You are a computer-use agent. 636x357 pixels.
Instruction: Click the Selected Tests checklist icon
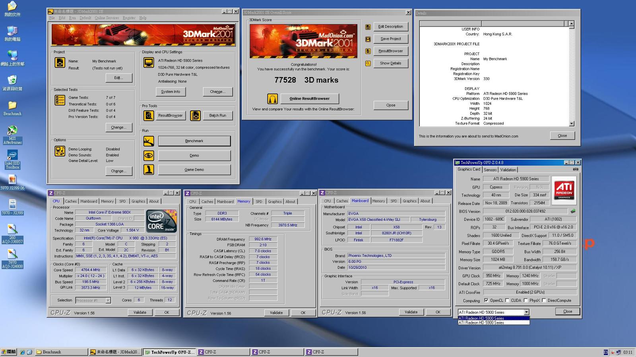60,100
